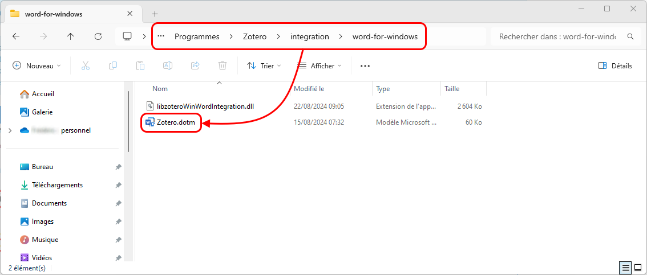Click the Rename icon in toolbar
Screen dimensions: 647x275
point(168,66)
